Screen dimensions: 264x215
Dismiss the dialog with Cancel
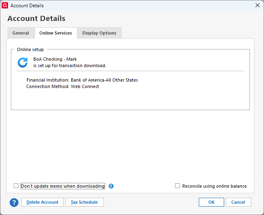pyautogui.click(x=238, y=202)
